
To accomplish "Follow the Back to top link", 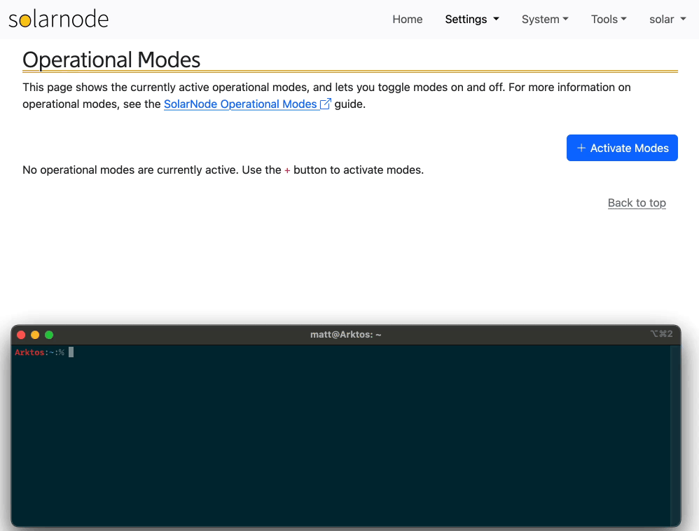I will tap(637, 203).
